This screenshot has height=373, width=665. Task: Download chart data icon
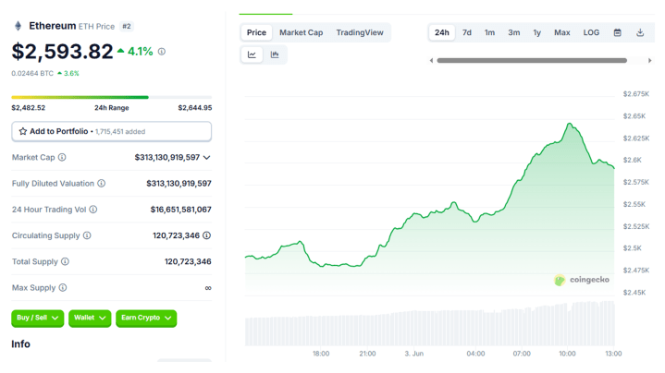coord(640,32)
